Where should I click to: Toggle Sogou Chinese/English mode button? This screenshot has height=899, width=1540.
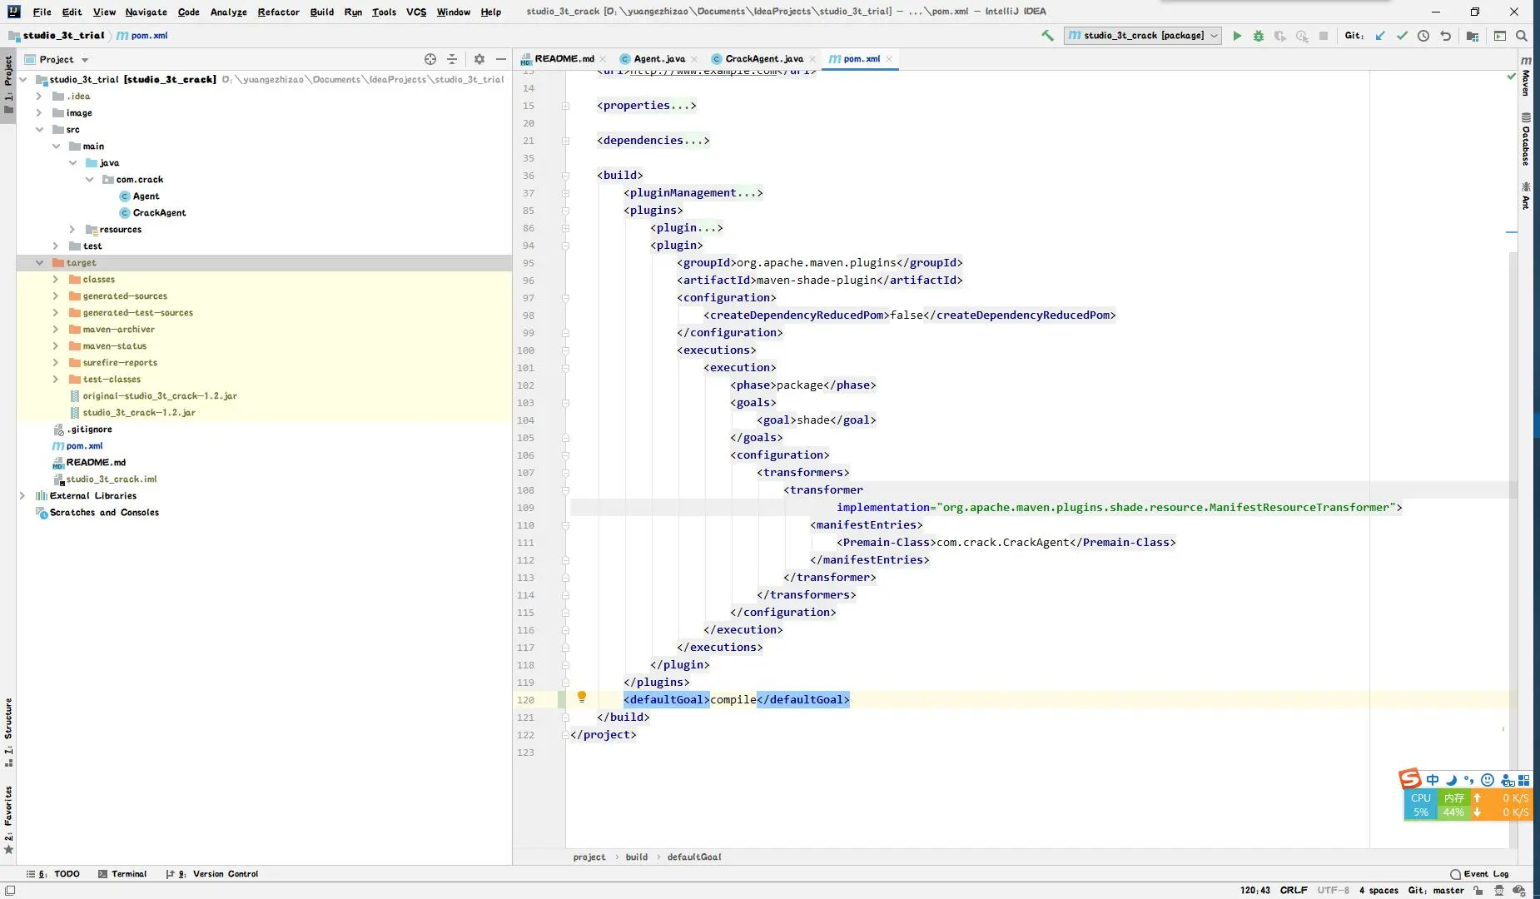(1433, 780)
